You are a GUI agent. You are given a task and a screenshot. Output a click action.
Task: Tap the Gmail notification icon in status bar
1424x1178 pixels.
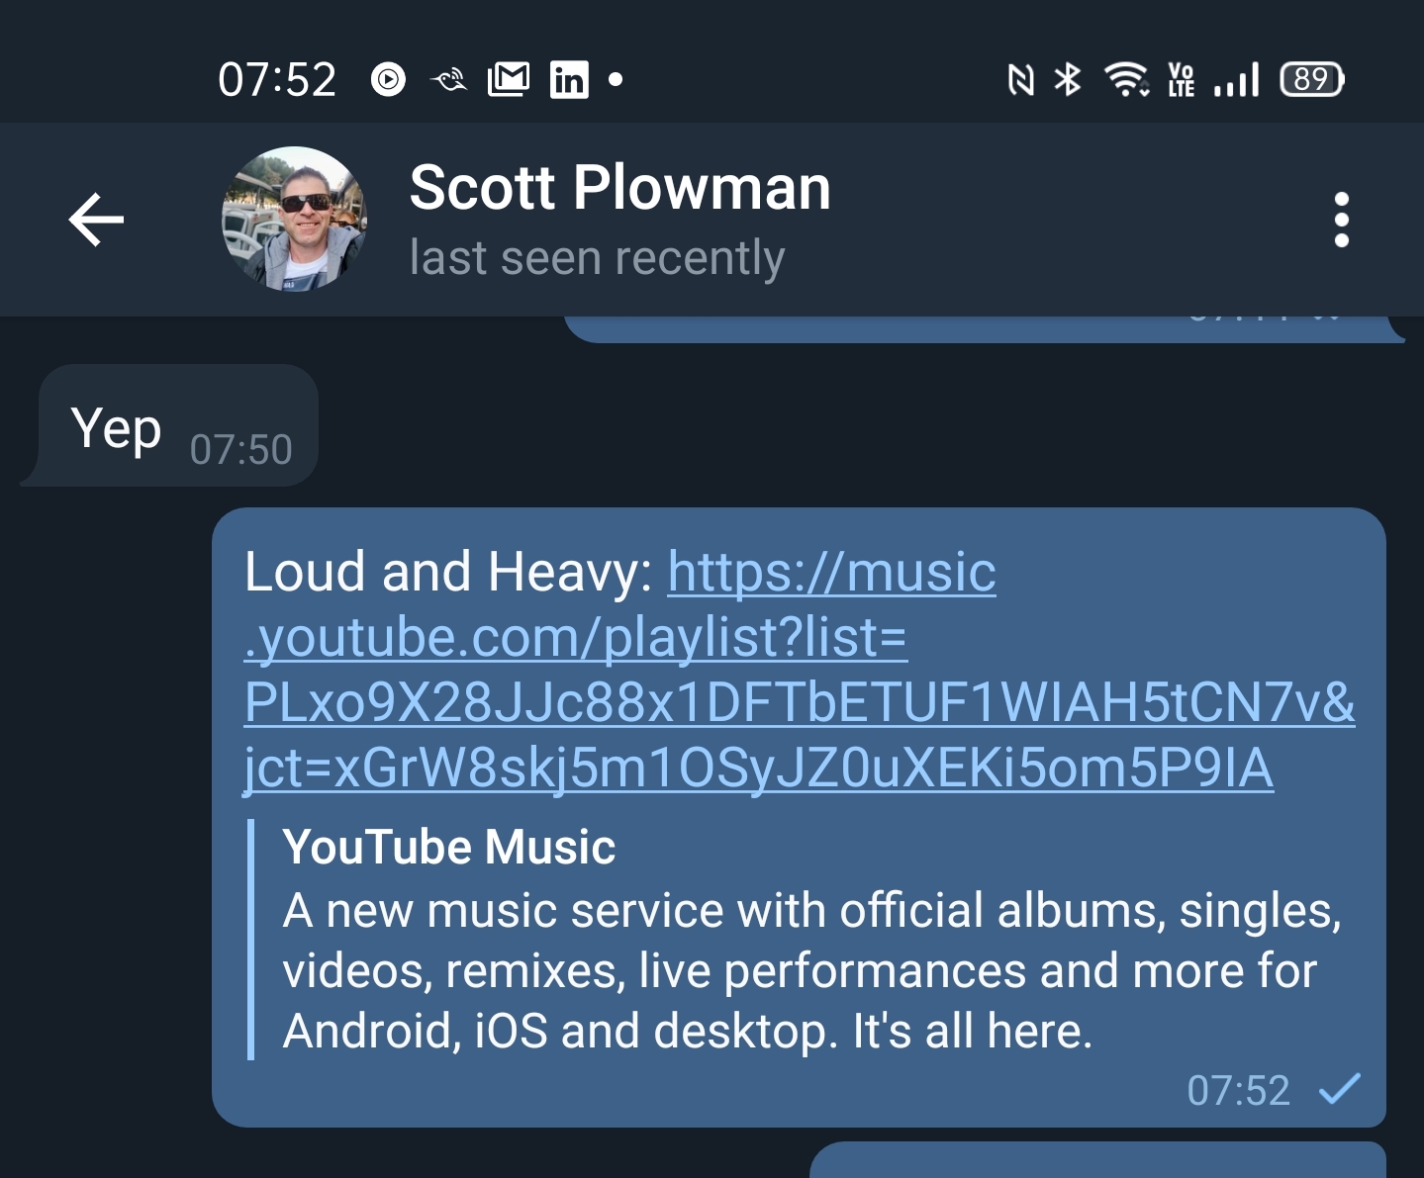(509, 79)
